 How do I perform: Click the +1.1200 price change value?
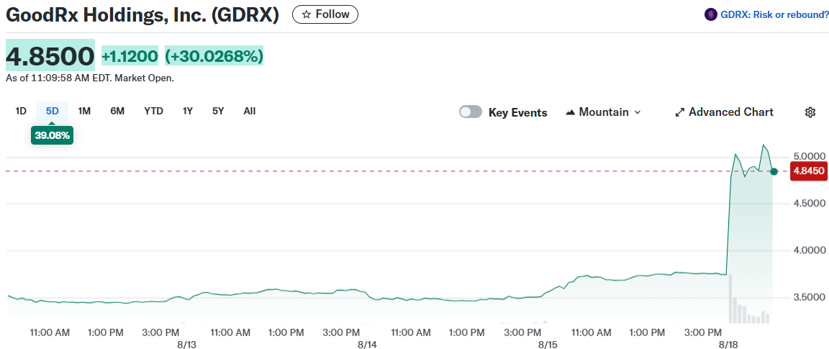pos(130,55)
